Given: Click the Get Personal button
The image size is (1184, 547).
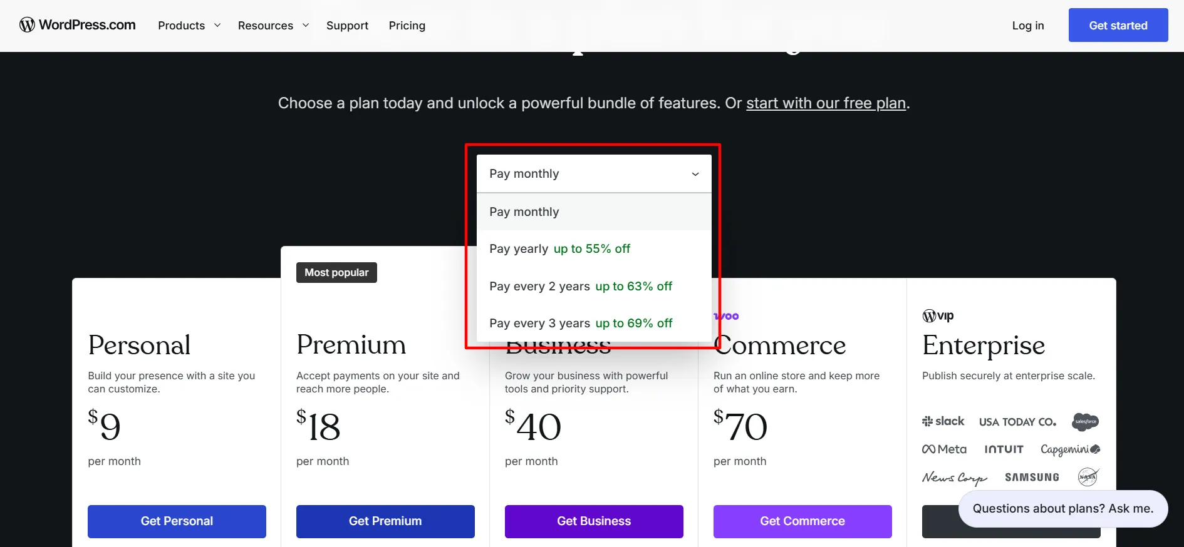Looking at the screenshot, I should click(177, 521).
